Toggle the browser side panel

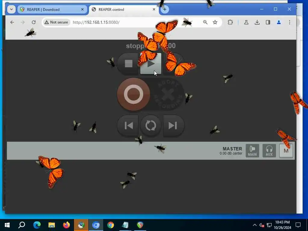(268, 22)
